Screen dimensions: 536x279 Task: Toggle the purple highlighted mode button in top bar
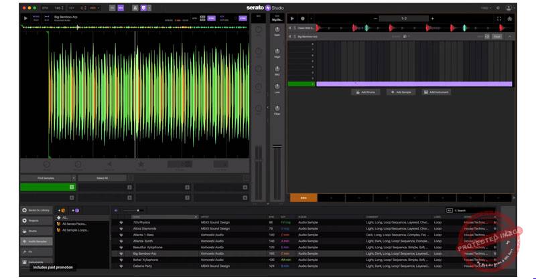[x=121, y=8]
